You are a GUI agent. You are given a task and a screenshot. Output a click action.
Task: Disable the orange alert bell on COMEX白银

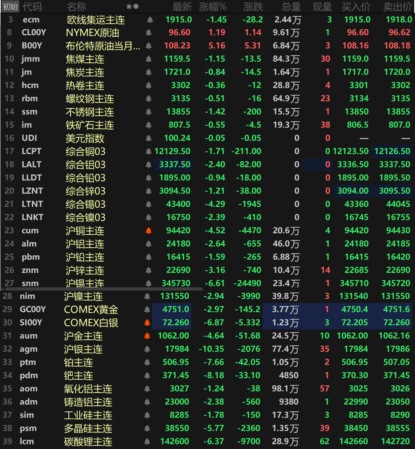(147, 323)
